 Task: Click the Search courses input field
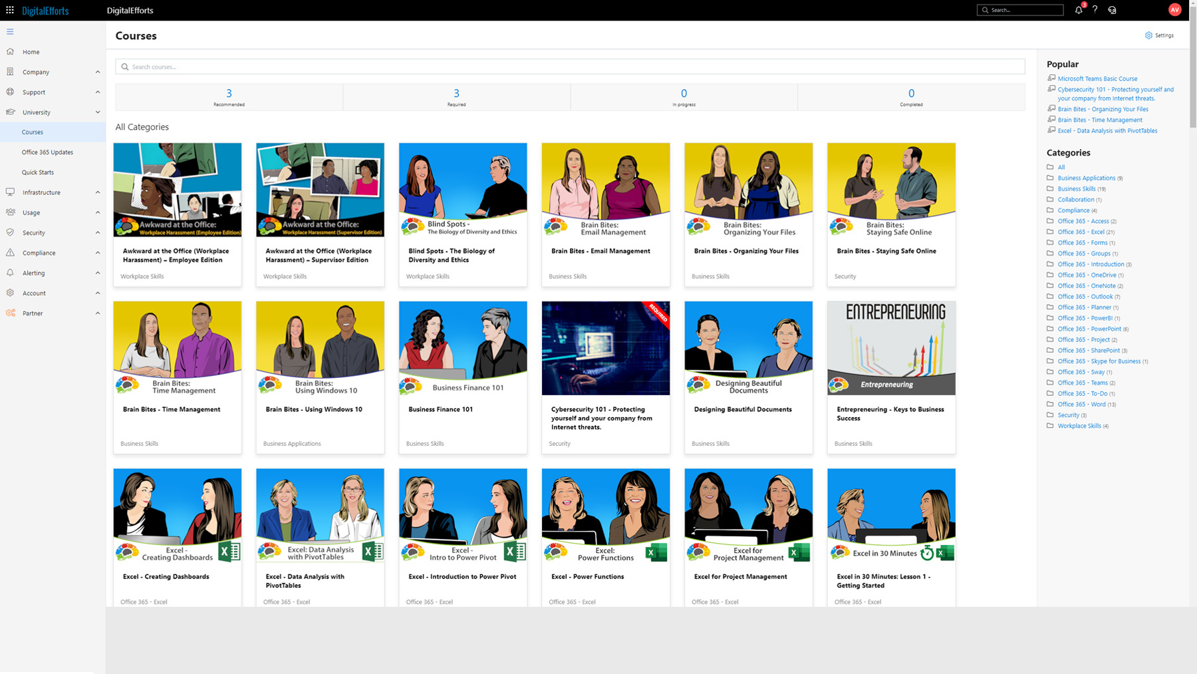570,67
